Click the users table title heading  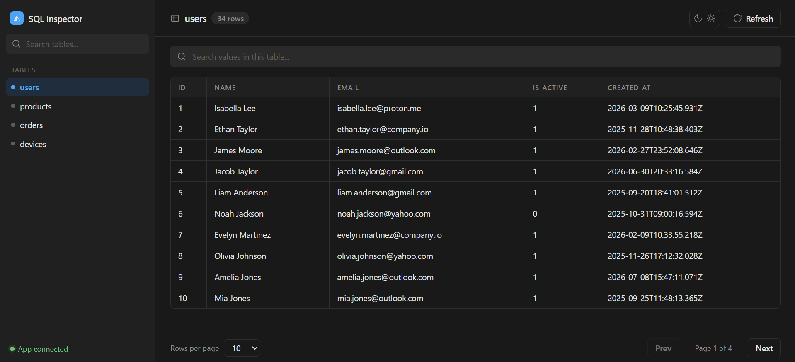pos(196,19)
